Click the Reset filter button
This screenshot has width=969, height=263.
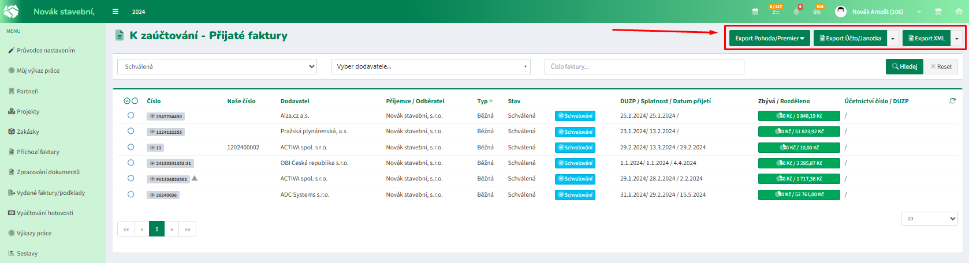941,66
